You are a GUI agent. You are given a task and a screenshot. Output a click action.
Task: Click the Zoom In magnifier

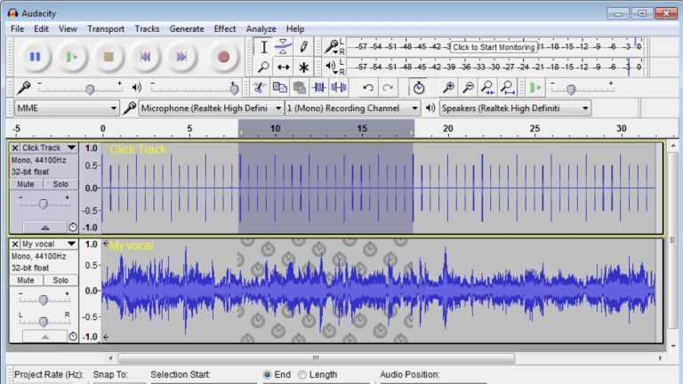(x=448, y=88)
